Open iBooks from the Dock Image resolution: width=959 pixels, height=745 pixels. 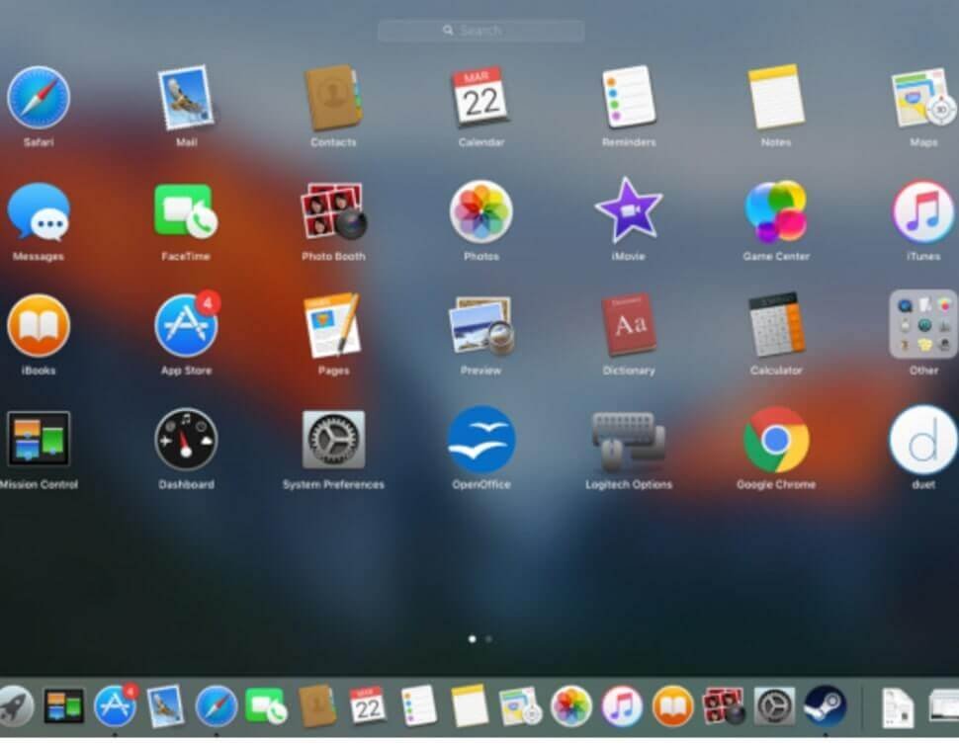click(x=672, y=706)
